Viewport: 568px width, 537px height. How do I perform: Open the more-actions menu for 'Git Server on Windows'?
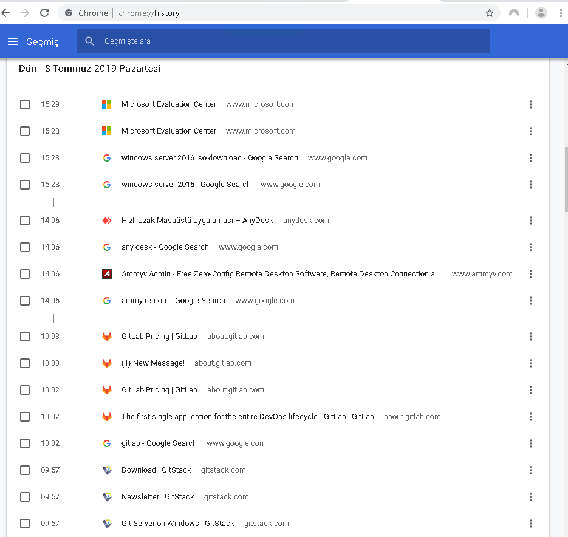click(x=531, y=524)
